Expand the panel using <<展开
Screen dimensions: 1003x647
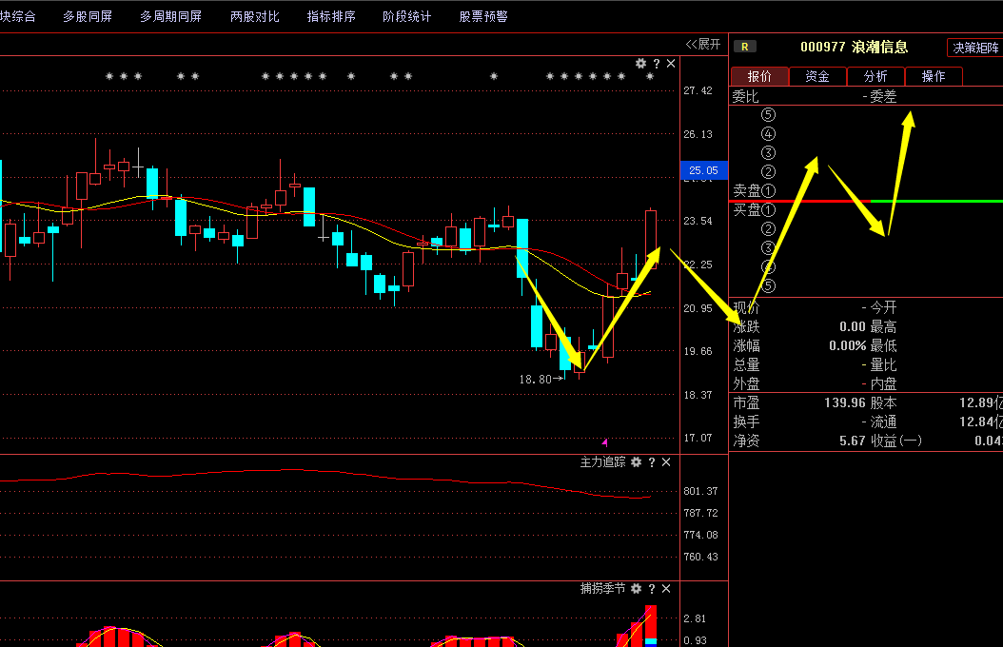(x=703, y=44)
